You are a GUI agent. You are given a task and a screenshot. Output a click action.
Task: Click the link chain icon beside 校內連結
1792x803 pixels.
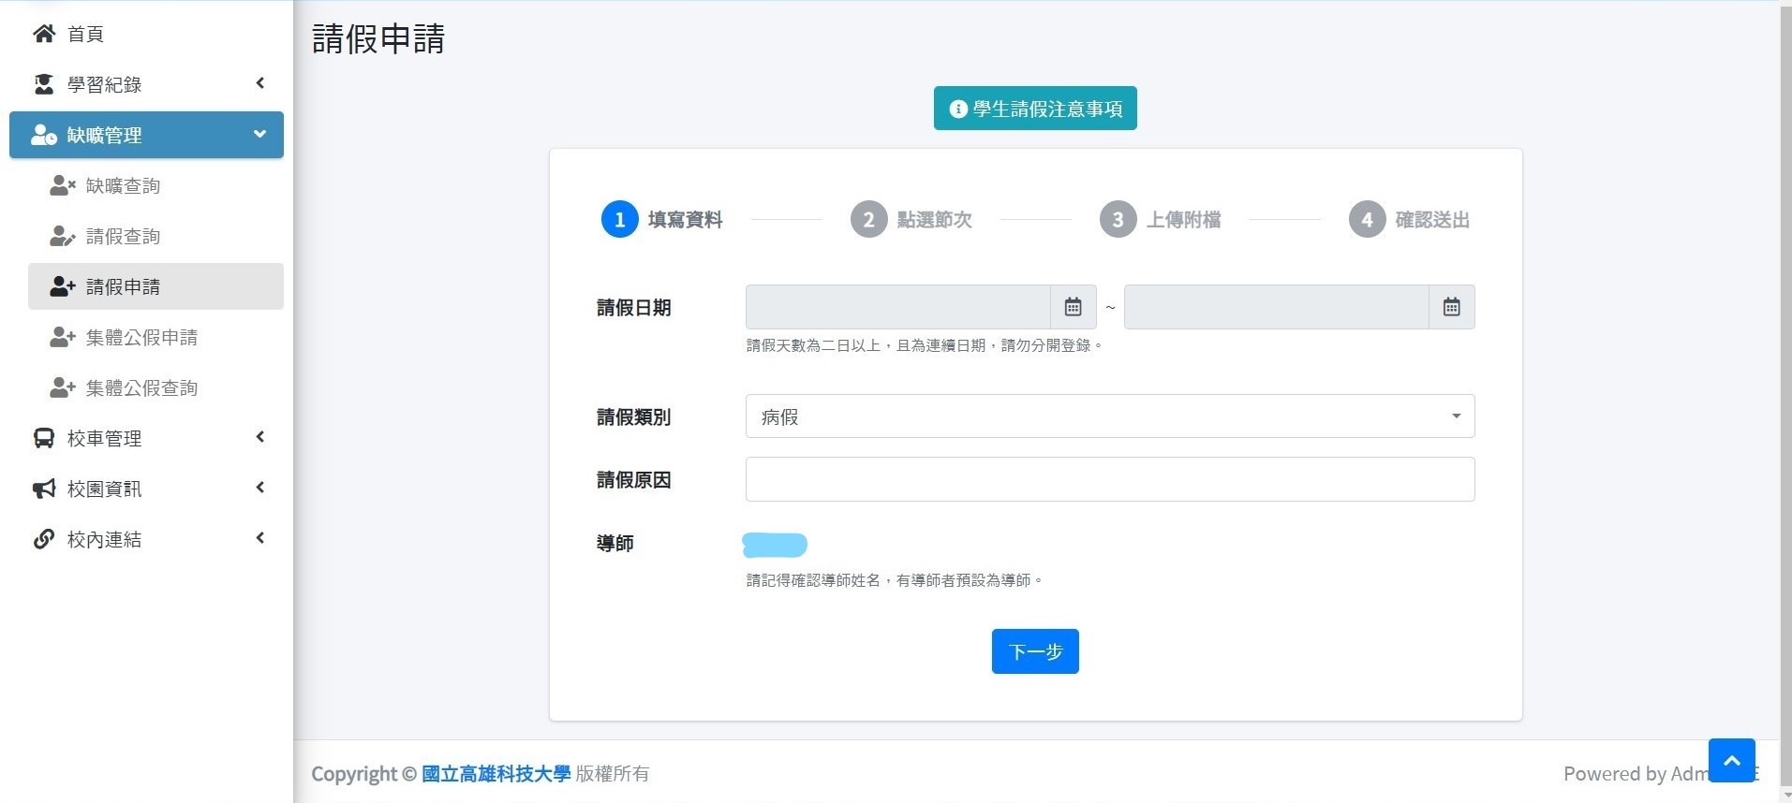click(44, 539)
